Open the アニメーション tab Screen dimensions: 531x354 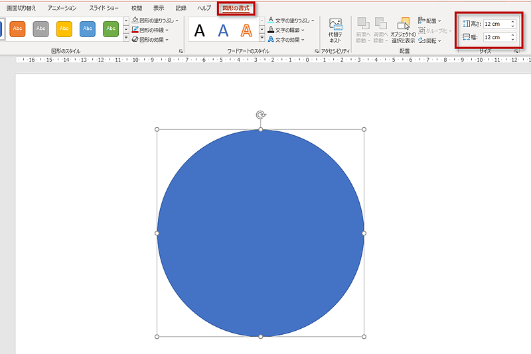pos(62,8)
